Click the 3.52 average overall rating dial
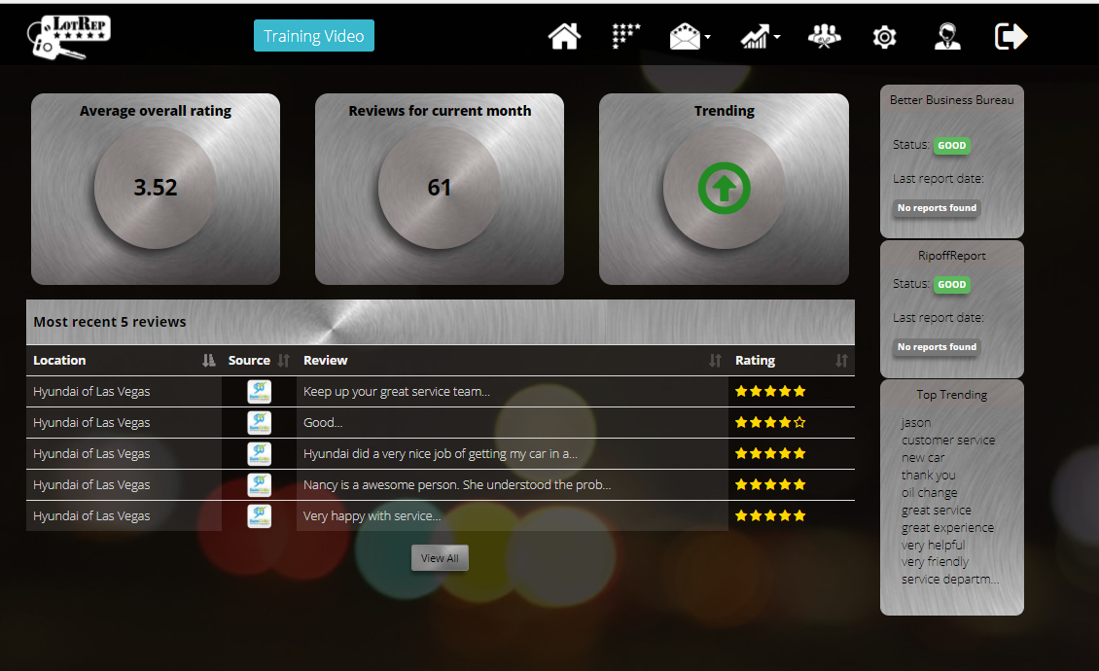This screenshot has height=671, width=1099. 156,188
